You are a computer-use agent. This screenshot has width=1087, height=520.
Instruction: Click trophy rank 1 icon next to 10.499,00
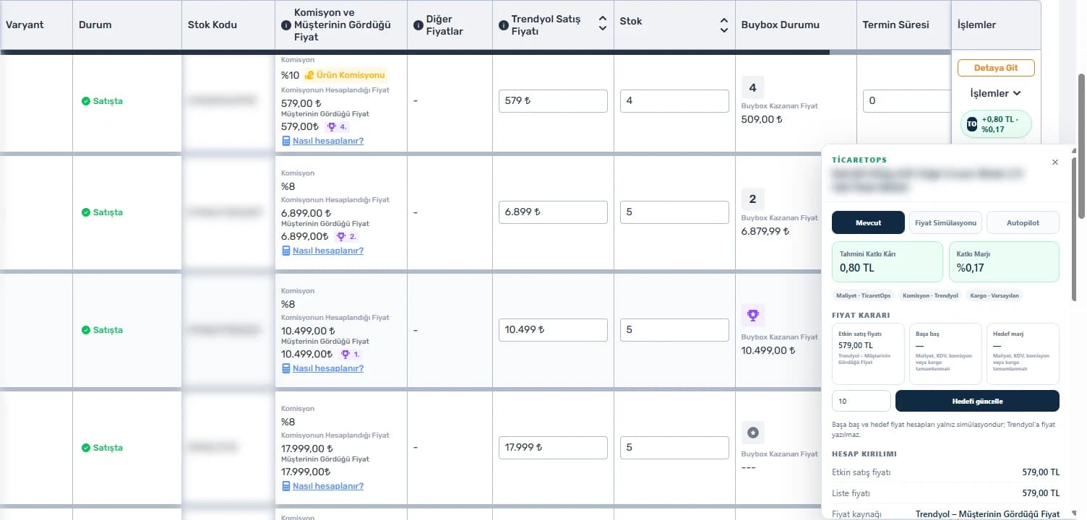coord(350,354)
